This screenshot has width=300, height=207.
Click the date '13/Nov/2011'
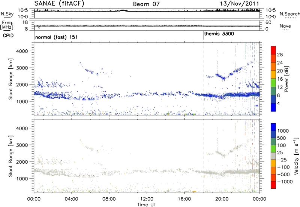(x=239, y=3)
